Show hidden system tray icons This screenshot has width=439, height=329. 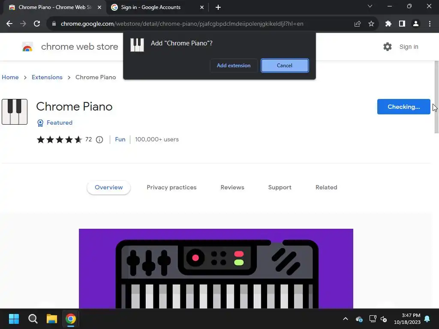[346, 319]
